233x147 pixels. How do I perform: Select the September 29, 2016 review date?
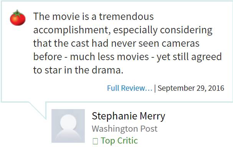click(191, 88)
